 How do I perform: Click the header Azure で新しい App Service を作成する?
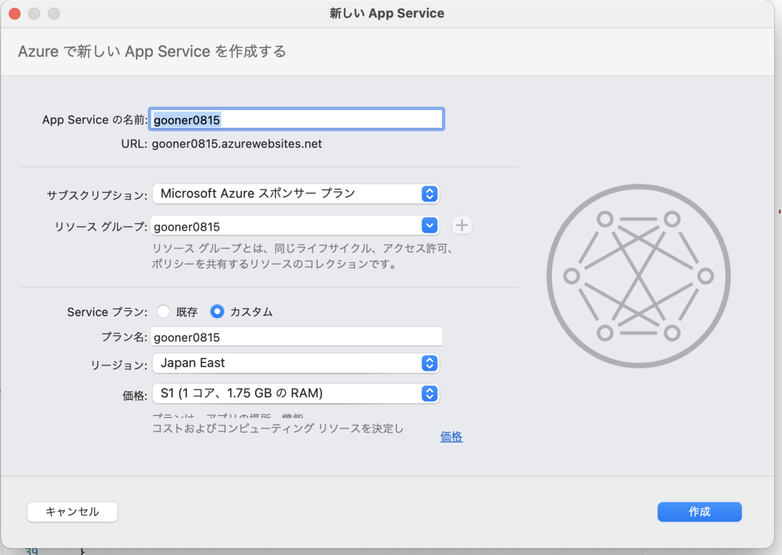point(152,51)
